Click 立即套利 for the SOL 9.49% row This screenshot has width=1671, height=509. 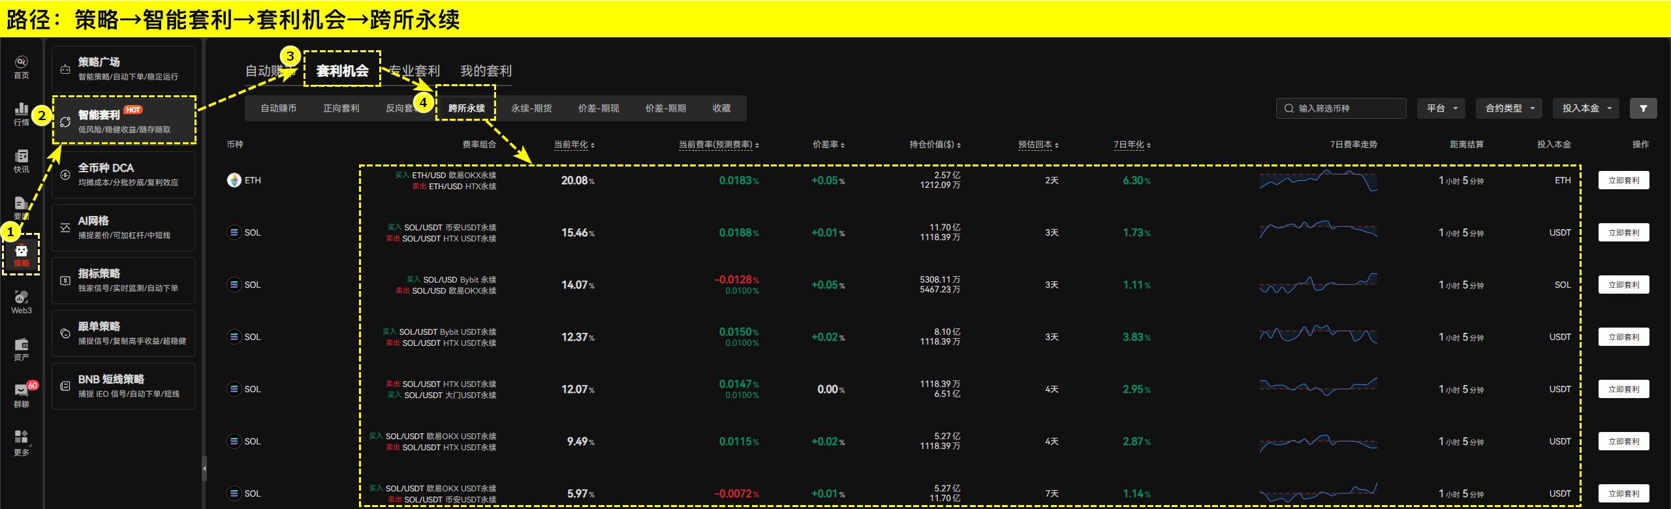click(x=1623, y=441)
